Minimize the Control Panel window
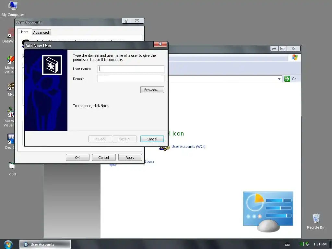Viewport: 332px width, 249px height. point(274,48)
